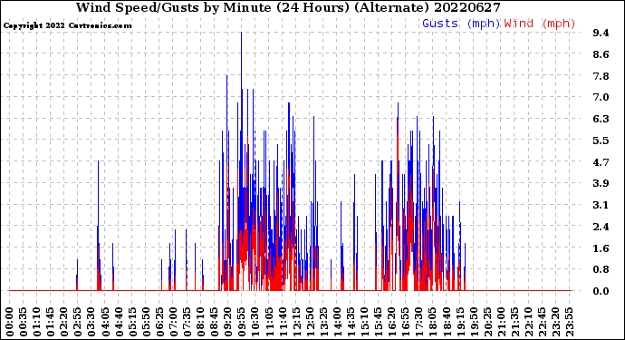Click the 21:35 time axis label
The width and height of the screenshot is (625, 340).
[x=514, y=322]
